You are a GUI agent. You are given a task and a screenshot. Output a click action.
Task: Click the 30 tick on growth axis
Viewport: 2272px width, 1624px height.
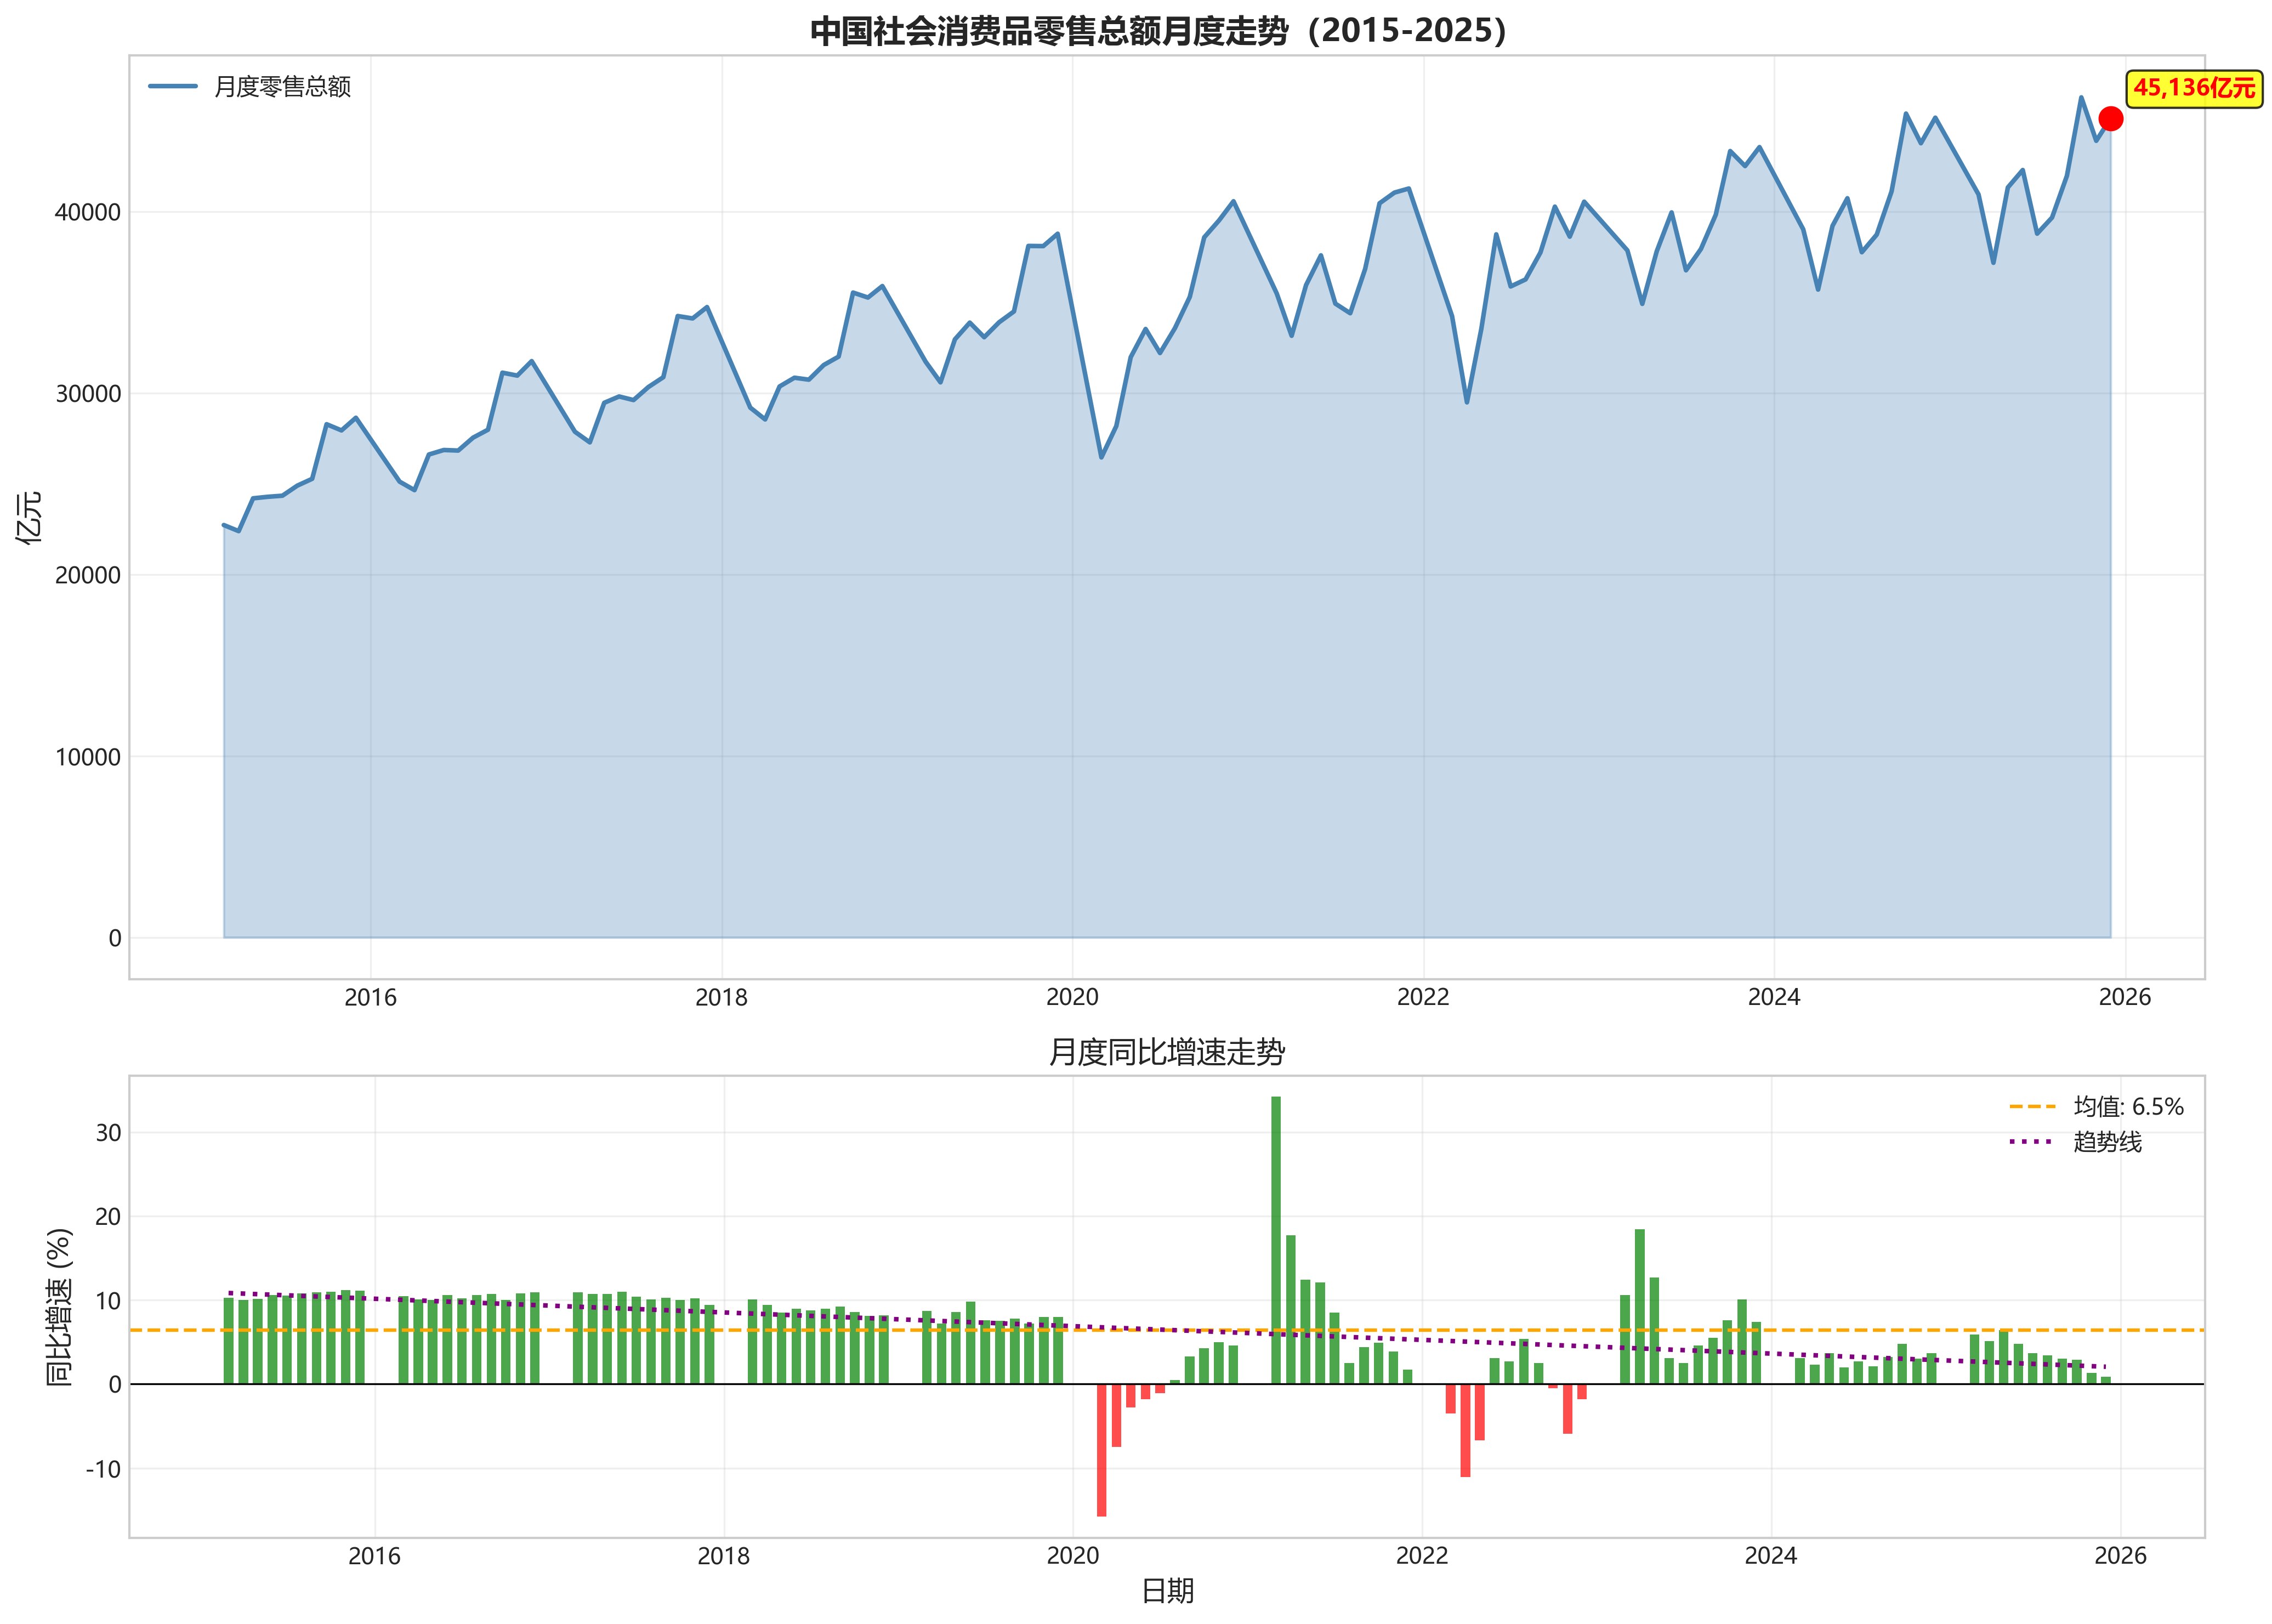tap(108, 1133)
